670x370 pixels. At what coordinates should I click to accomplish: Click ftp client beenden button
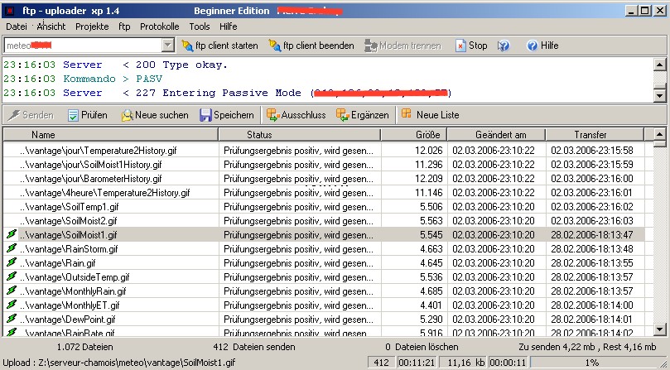tap(311, 46)
